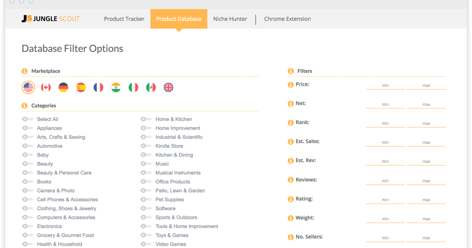Toggle the Baby category switch

[x=28, y=155]
